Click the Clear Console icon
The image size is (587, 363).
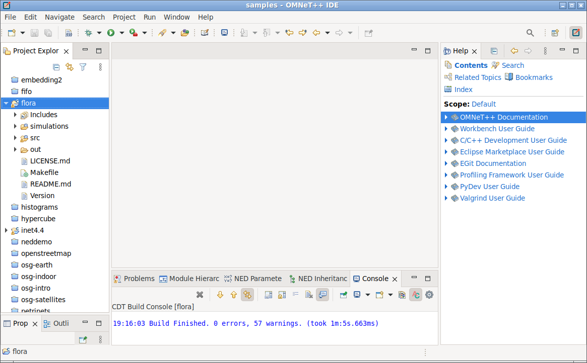[x=309, y=295]
